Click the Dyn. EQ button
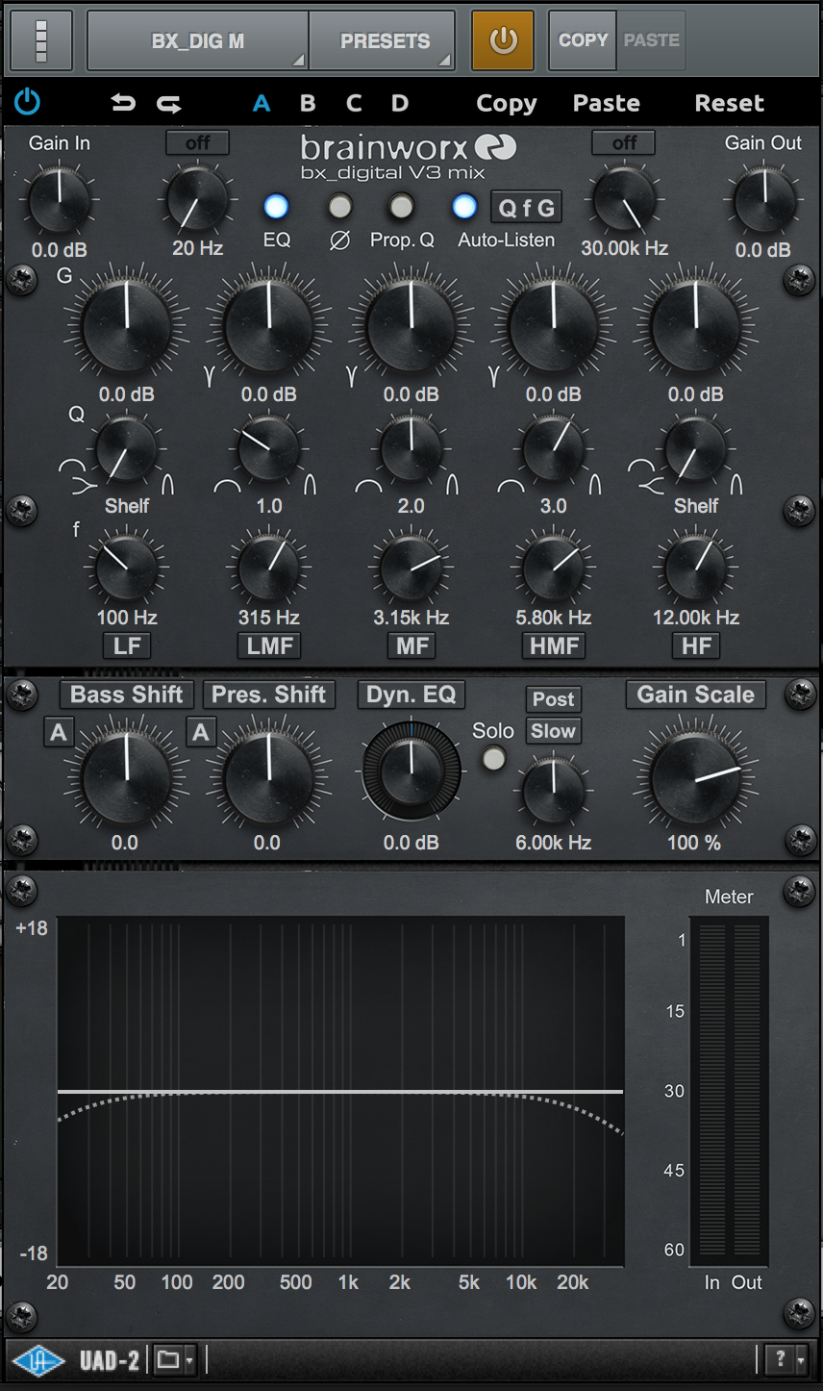This screenshot has width=823, height=1391. (x=411, y=695)
